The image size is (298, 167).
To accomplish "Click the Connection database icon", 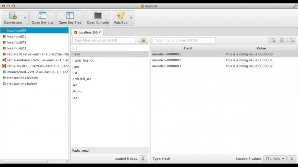I will click(13, 16).
